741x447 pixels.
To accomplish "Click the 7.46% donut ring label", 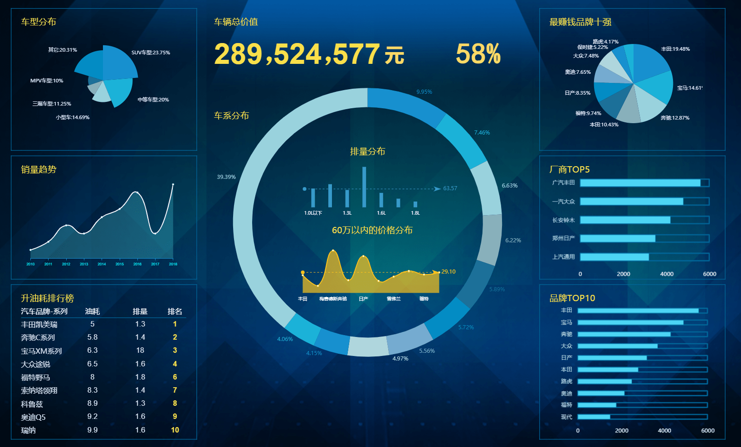I will tap(482, 133).
